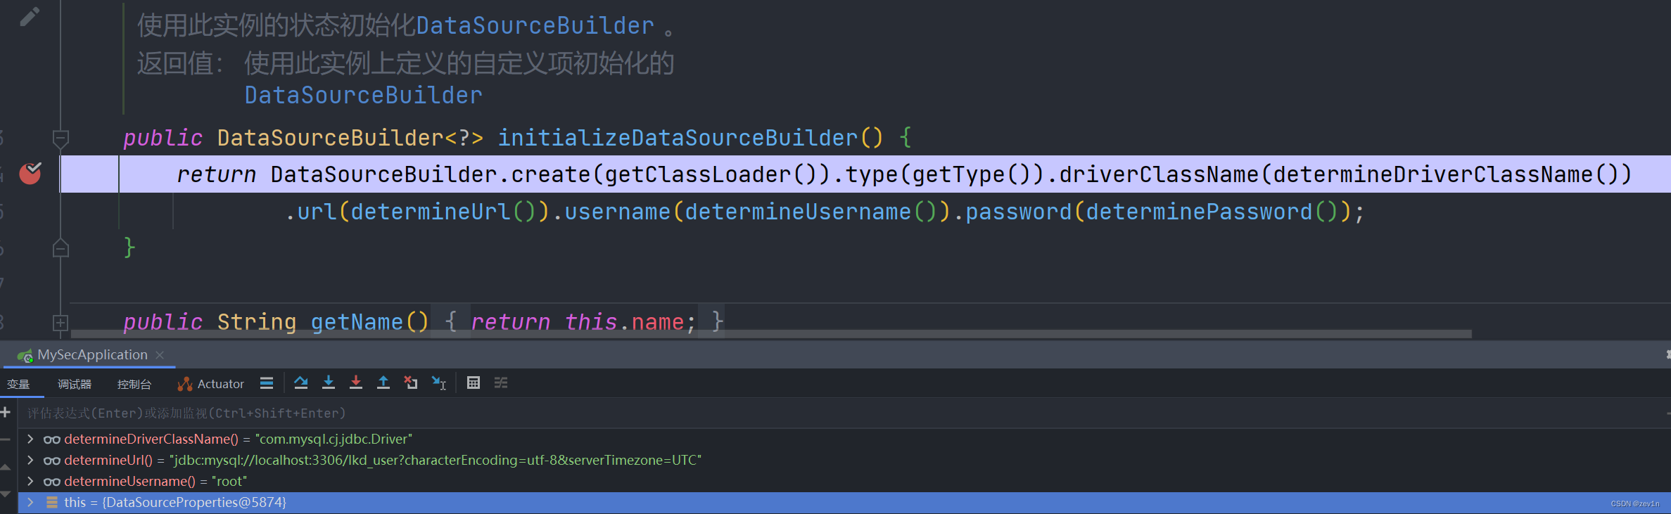The width and height of the screenshot is (1671, 514).
Task: Click the plus icon to add watch
Action: (x=6, y=412)
